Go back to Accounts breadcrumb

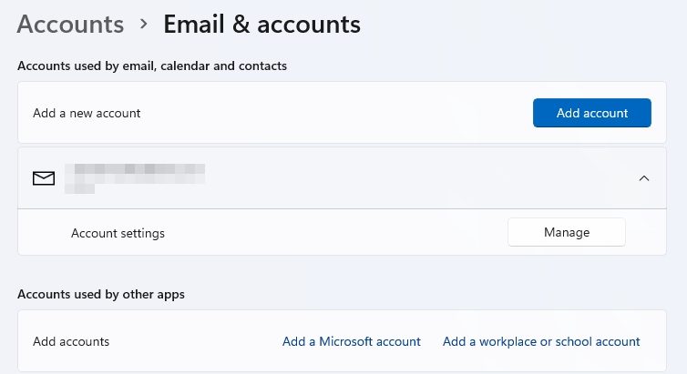[70, 24]
